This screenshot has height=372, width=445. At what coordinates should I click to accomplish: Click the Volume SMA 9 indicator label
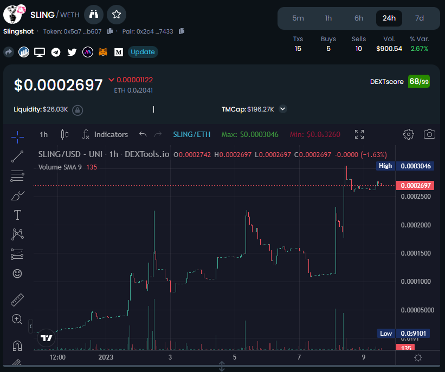(60, 167)
